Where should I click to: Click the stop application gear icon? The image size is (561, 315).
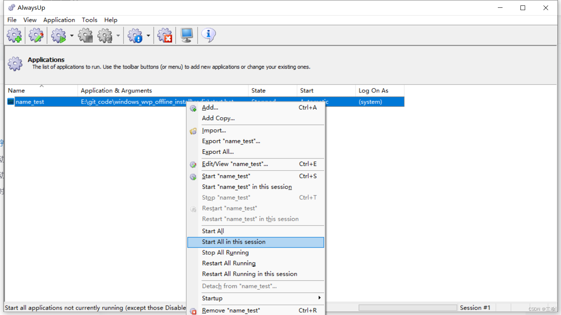[85, 35]
